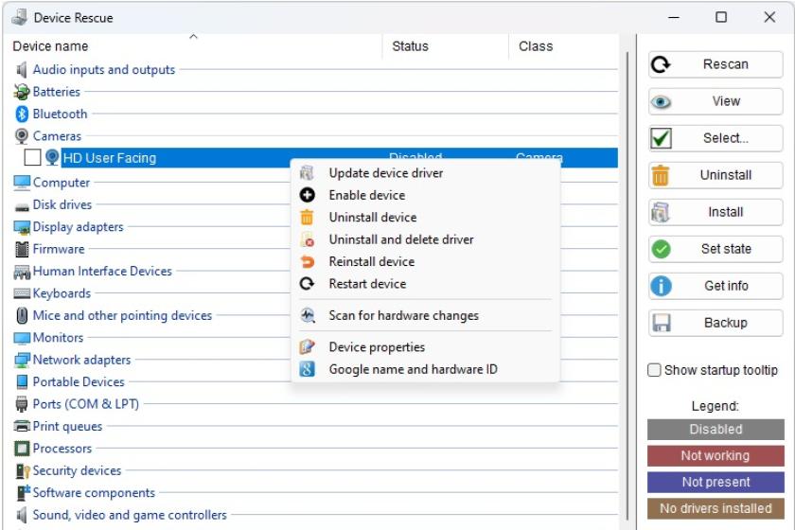795x530 pixels.
Task: Click the blue Not present legend swatch
Action: coord(715,483)
